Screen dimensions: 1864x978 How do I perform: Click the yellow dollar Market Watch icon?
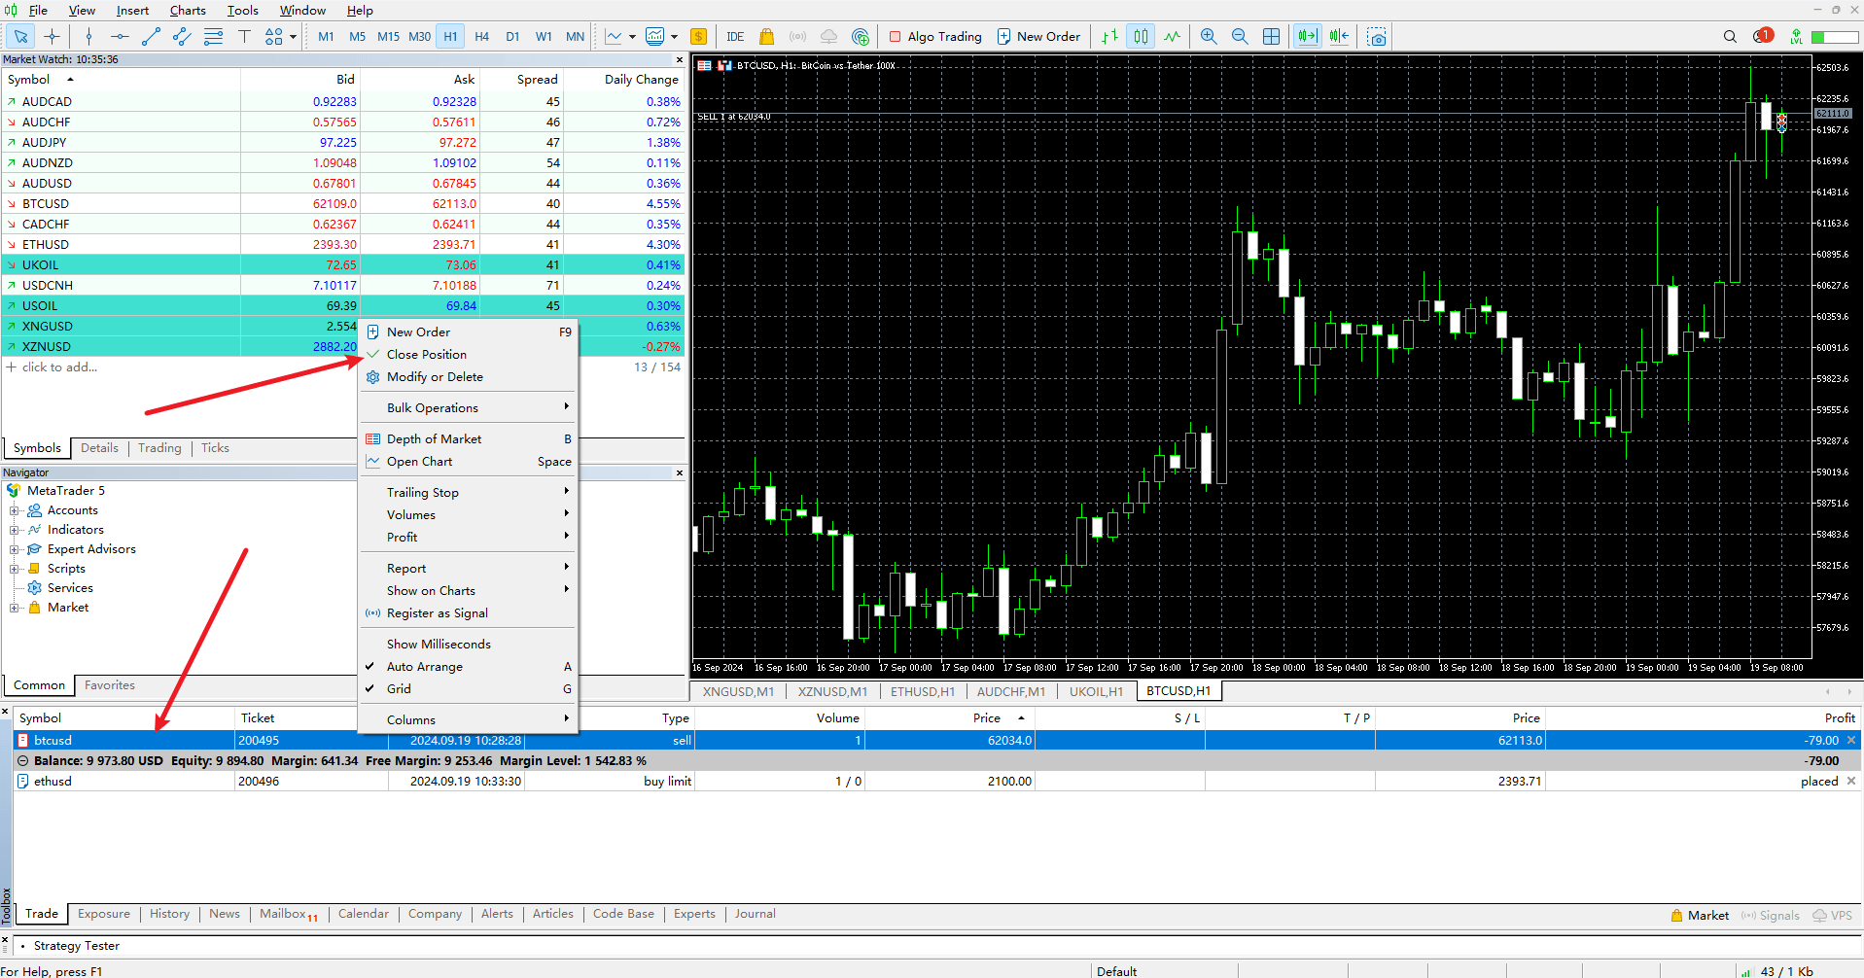point(698,37)
